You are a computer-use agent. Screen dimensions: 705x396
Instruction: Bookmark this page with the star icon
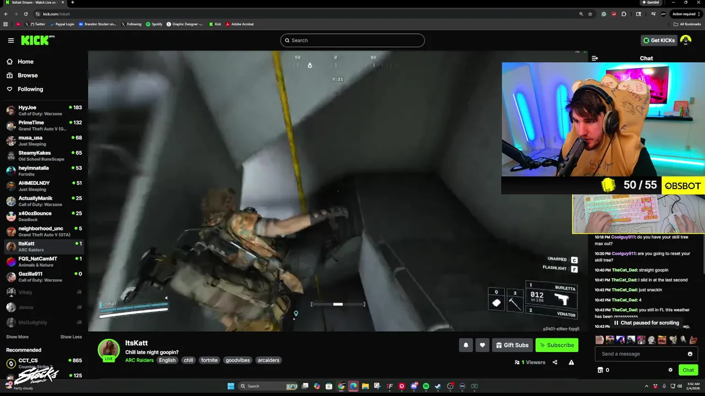click(590, 14)
